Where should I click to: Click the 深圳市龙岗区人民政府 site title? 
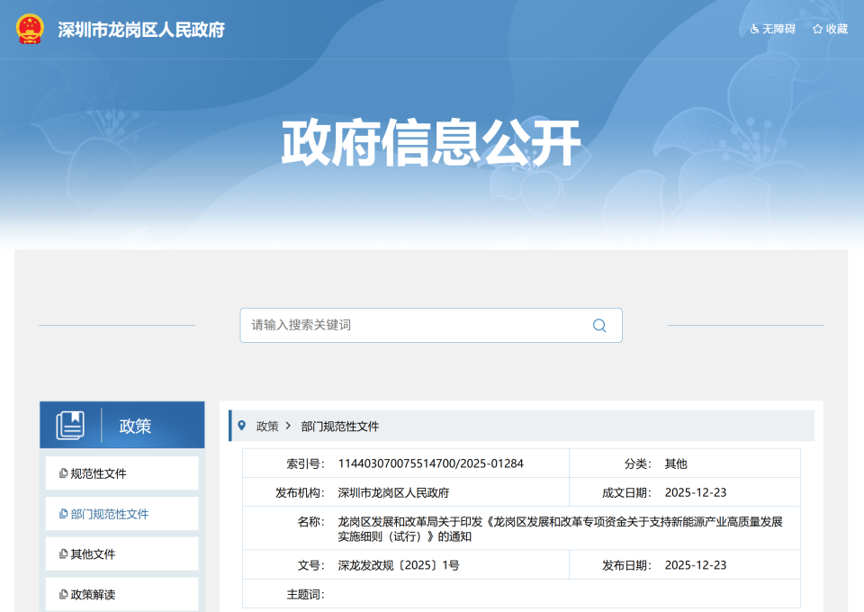[141, 30]
